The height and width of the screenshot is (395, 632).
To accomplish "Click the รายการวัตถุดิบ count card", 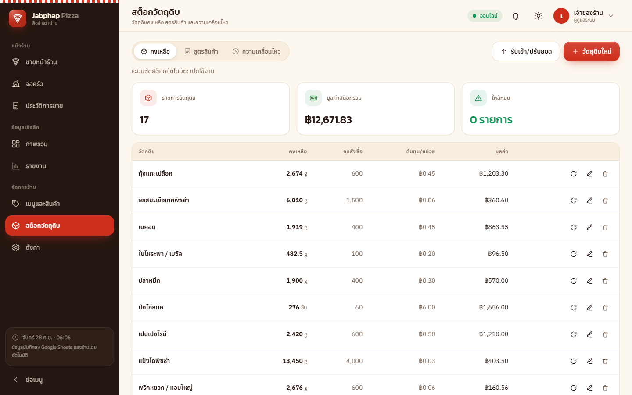I will point(211,109).
